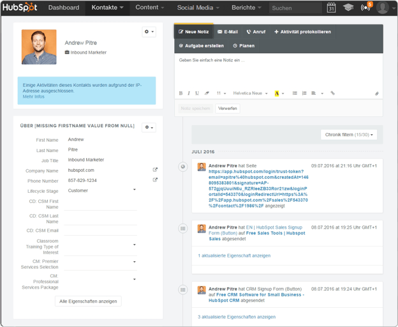Open the Planen tab
The width and height of the screenshot is (398, 327).
(x=244, y=46)
